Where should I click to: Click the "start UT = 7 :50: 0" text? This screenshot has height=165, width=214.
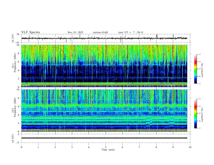131,32
